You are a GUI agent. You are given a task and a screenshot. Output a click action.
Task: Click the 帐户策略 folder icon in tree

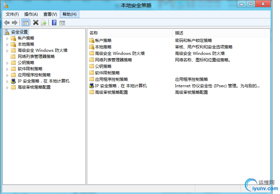tap(13, 38)
